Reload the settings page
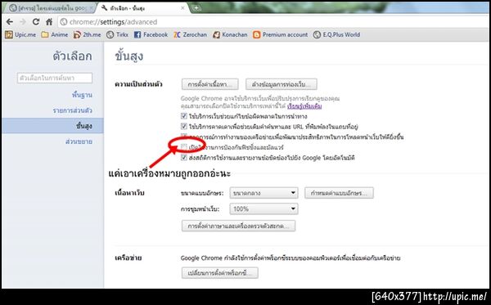 click(36, 21)
